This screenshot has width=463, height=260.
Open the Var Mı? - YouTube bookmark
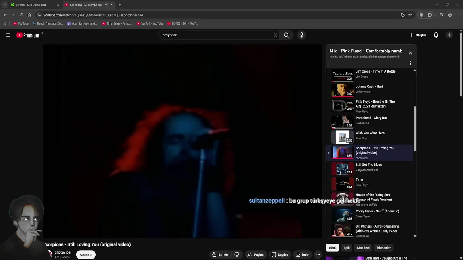click(x=150, y=23)
